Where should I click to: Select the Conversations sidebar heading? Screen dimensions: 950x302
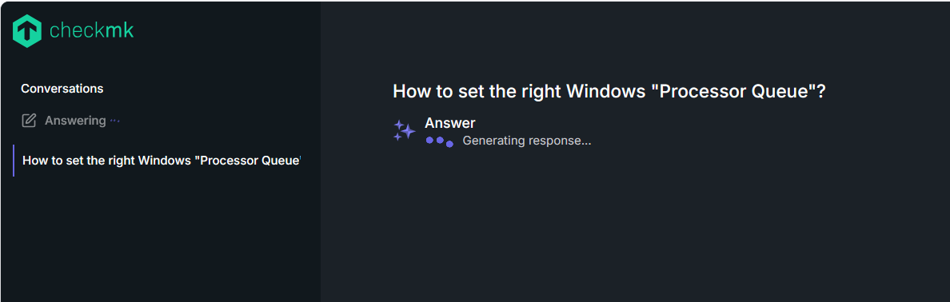pos(62,89)
